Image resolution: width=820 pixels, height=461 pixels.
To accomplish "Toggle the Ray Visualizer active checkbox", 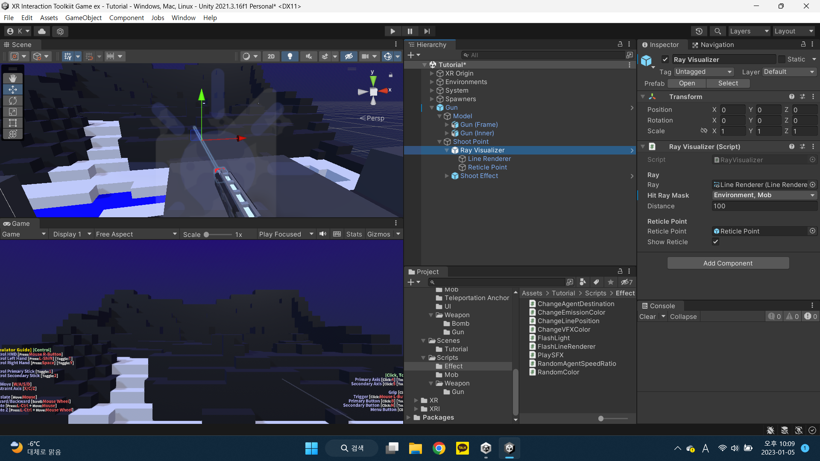I will 665,59.
